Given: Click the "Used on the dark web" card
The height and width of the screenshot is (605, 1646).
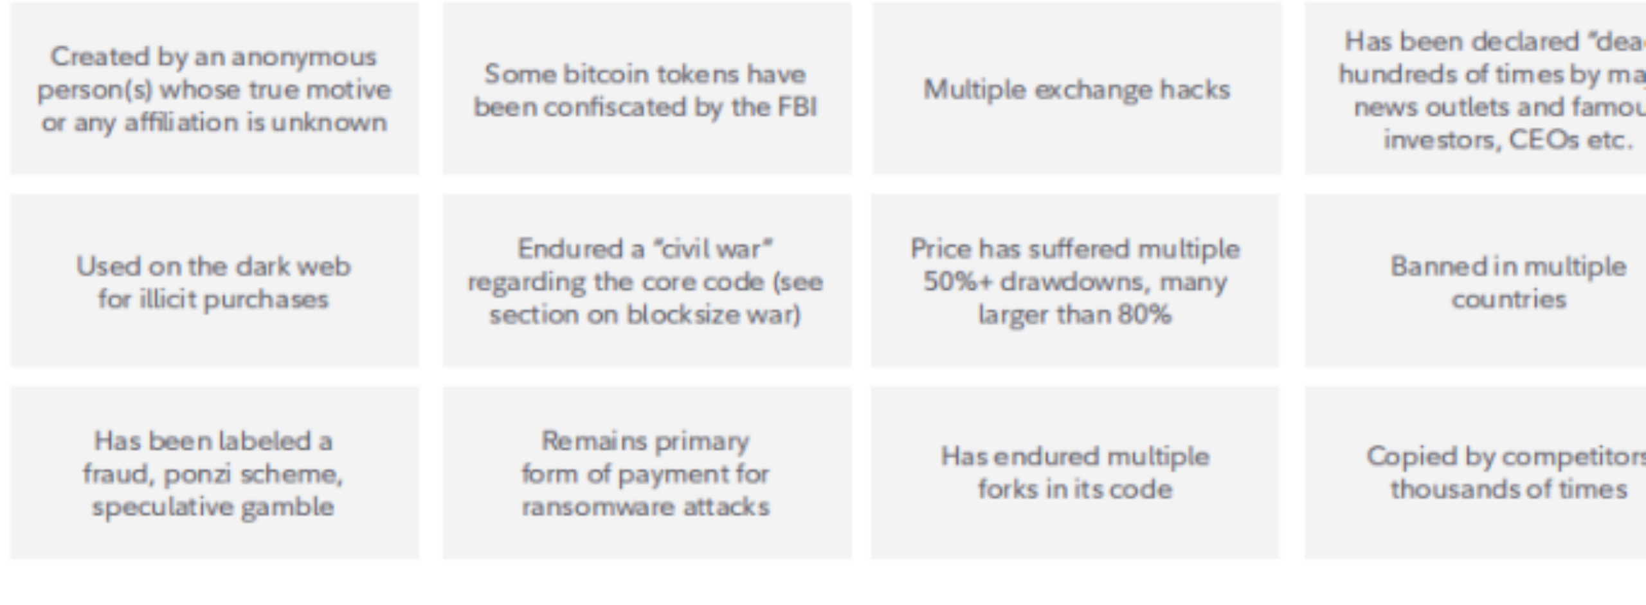Looking at the screenshot, I should tap(215, 281).
